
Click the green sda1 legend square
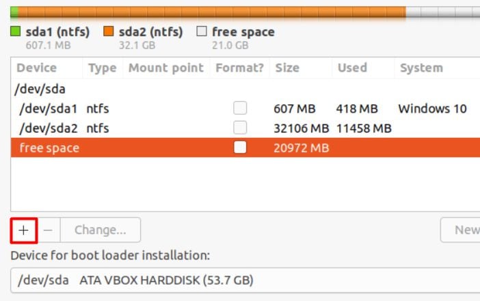[x=16, y=31]
